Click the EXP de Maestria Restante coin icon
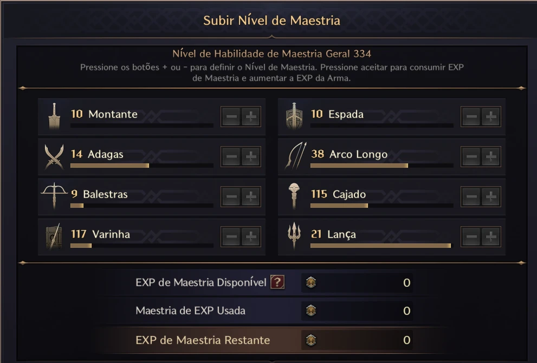537x363 pixels. (x=311, y=340)
